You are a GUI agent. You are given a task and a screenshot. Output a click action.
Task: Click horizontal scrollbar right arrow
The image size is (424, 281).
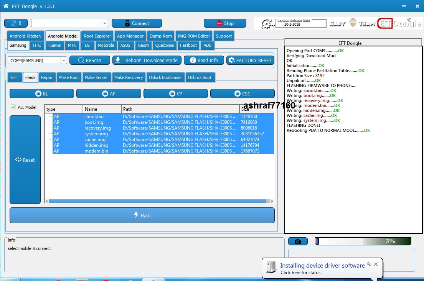pos(272,201)
